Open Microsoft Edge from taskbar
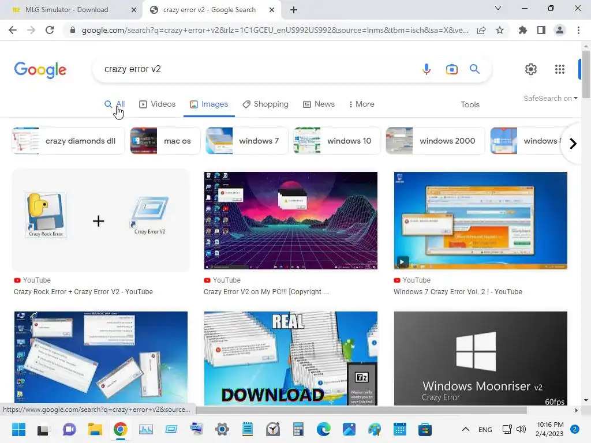 click(323, 429)
